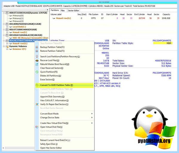Click the HD1 KINGMAXSSD120GB disk icon

click(7, 24)
